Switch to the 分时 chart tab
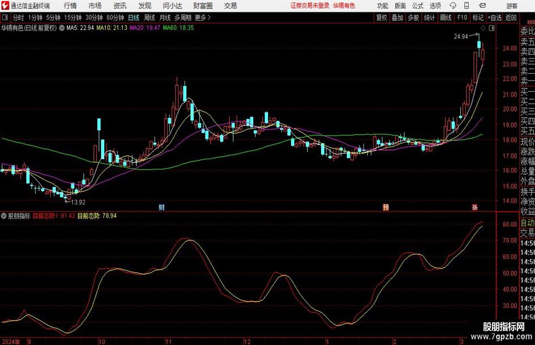The width and height of the screenshot is (535, 345). 19,18
